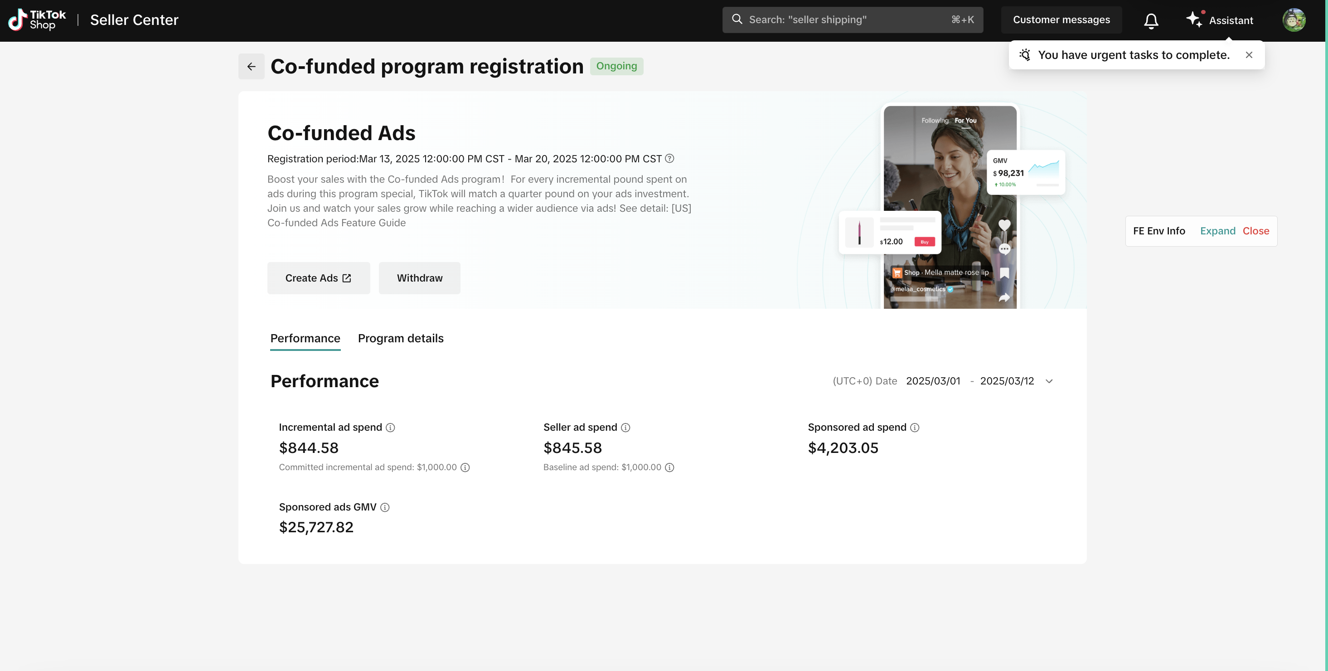1328x671 pixels.
Task: Click info icon next to Sponsored ads GMV
Action: point(385,507)
